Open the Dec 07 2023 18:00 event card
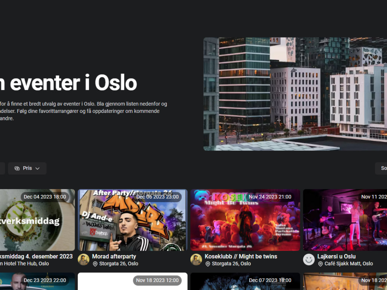The height and width of the screenshot is (290, 387). point(245,281)
